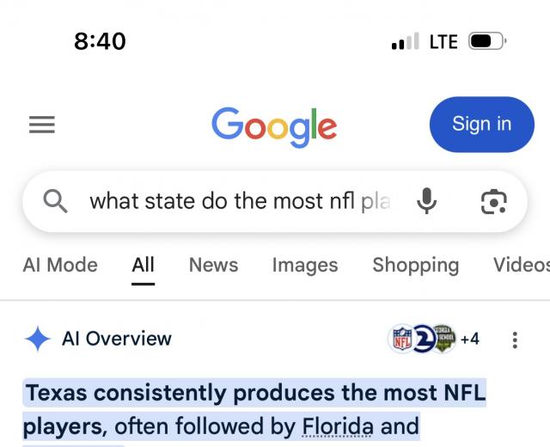Tap the underlined Florida link

(337, 426)
